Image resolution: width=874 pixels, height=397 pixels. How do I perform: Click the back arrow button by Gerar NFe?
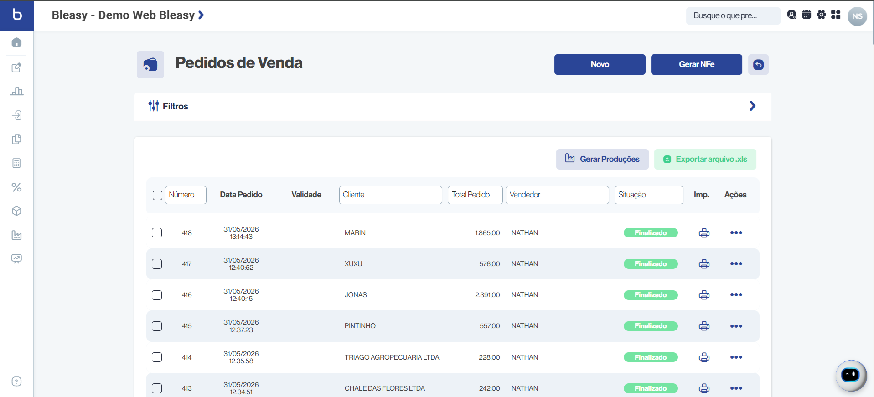point(758,64)
